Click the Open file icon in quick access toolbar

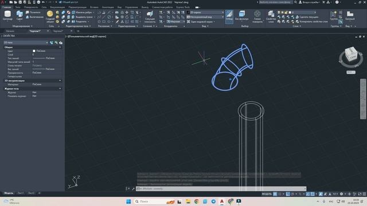click(15, 2)
